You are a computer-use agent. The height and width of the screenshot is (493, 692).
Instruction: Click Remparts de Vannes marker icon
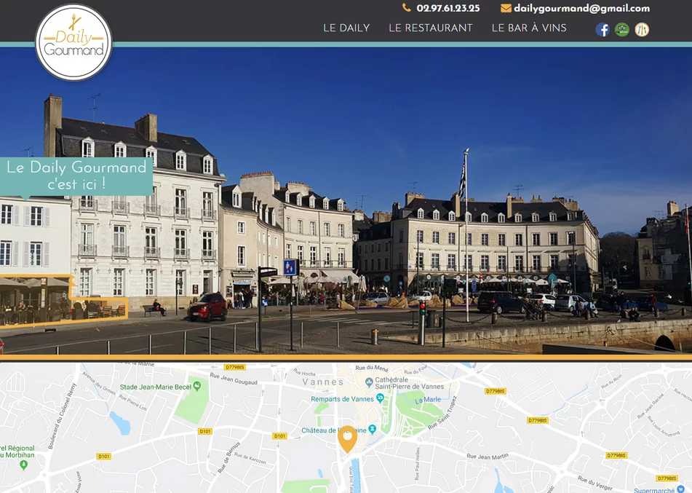pos(380,398)
